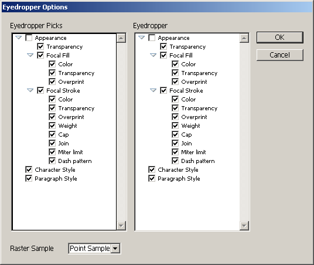The width and height of the screenshot is (314, 265).
Task: Click scroll down arrow of Eyedropper list
Action: (x=244, y=226)
